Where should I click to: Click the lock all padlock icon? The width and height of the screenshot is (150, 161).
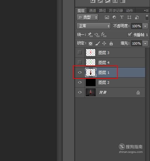tap(111, 43)
